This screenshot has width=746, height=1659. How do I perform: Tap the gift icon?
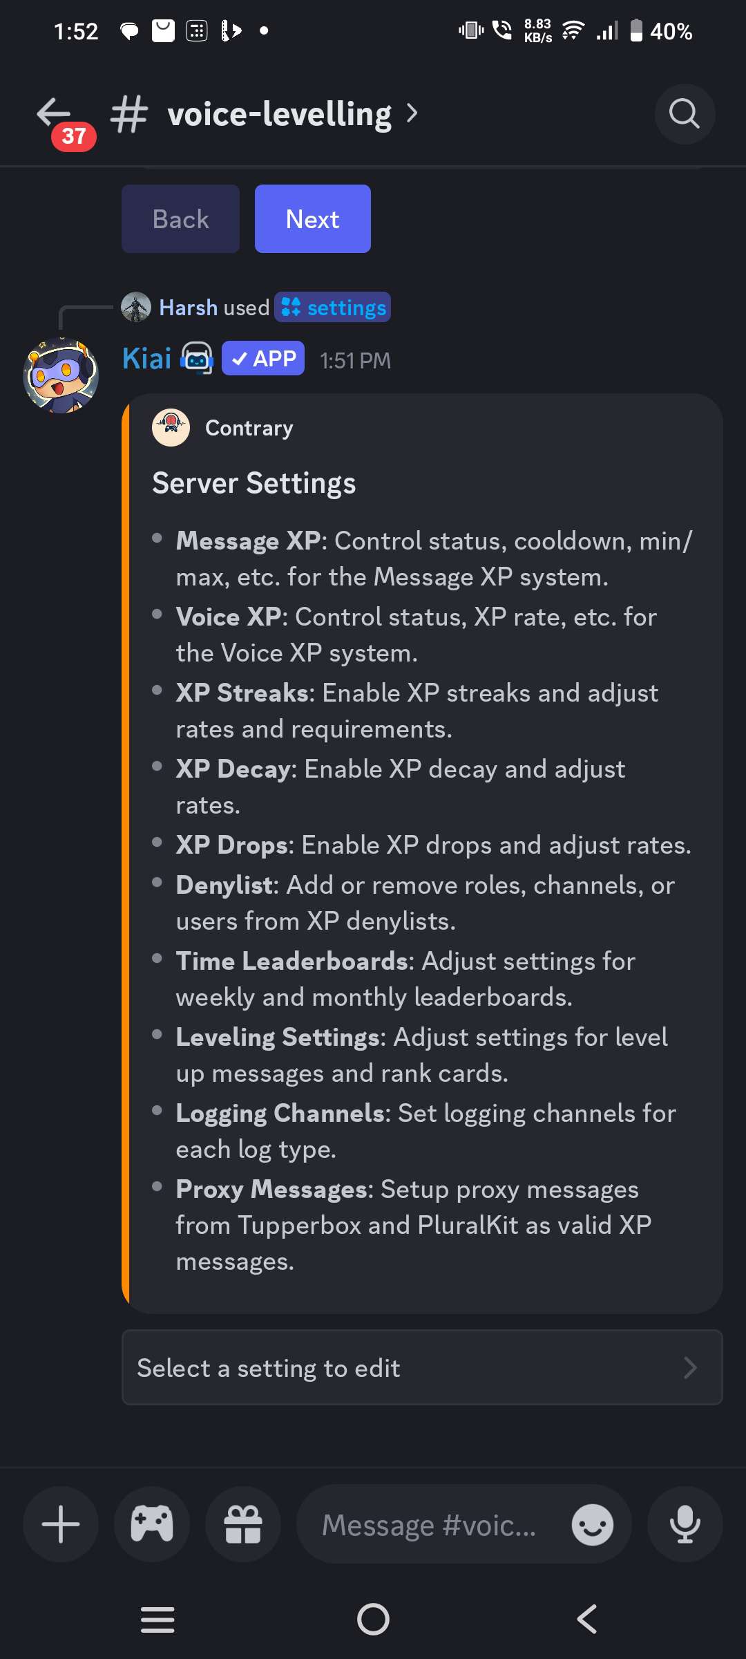coord(243,1524)
